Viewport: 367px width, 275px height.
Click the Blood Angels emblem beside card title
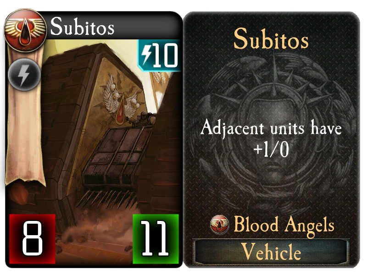click(x=25, y=30)
